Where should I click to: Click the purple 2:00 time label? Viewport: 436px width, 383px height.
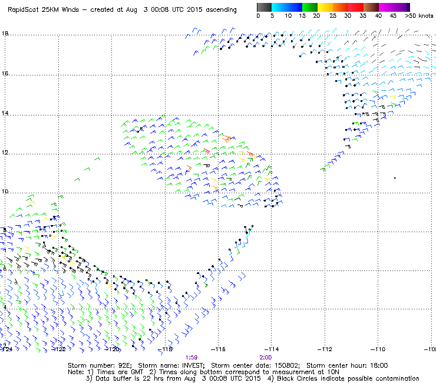point(266,358)
